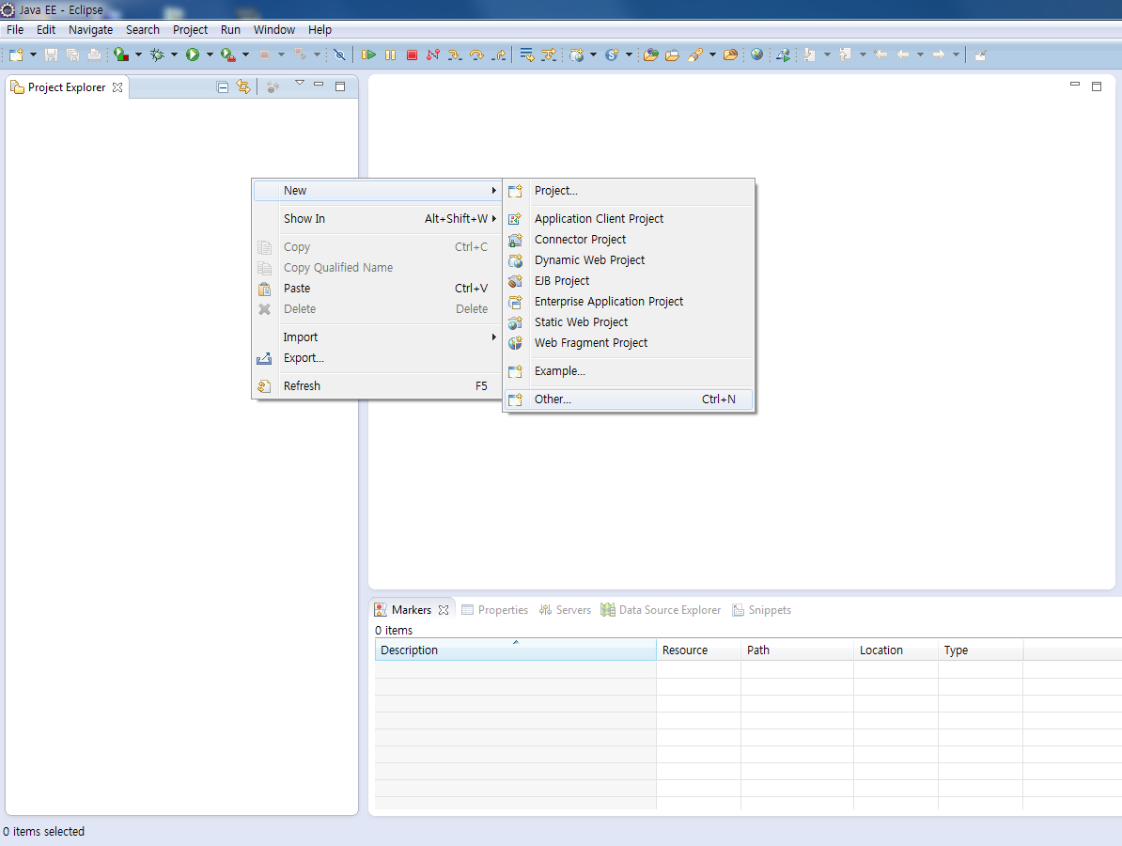Click the green Run button icon

(193, 55)
